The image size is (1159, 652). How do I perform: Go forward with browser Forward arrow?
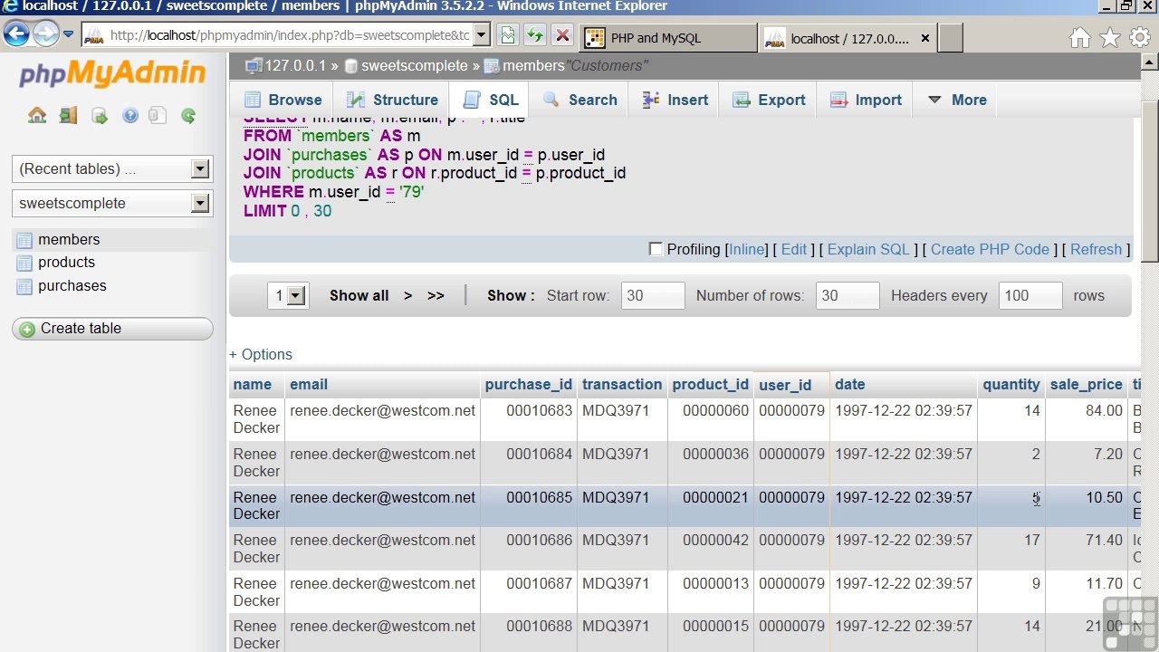click(45, 35)
